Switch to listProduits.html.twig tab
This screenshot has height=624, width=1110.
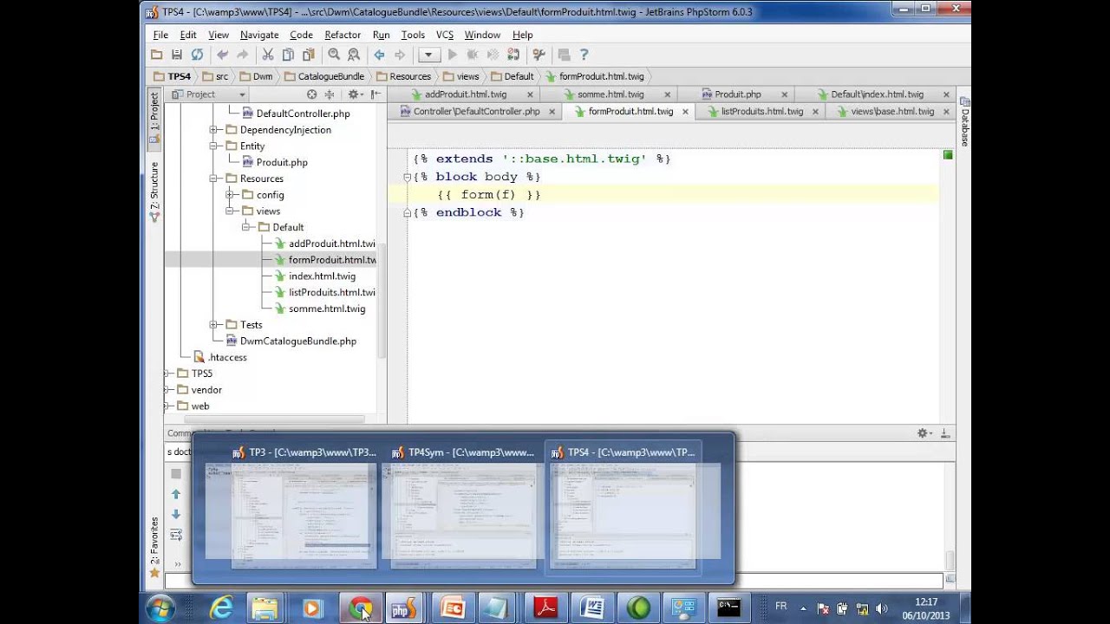(761, 112)
